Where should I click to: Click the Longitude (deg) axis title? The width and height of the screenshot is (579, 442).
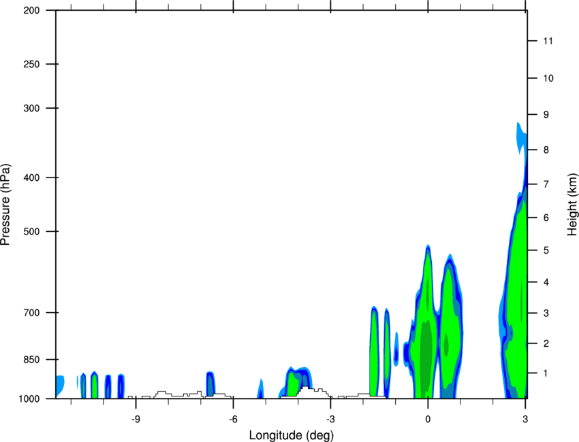click(292, 435)
